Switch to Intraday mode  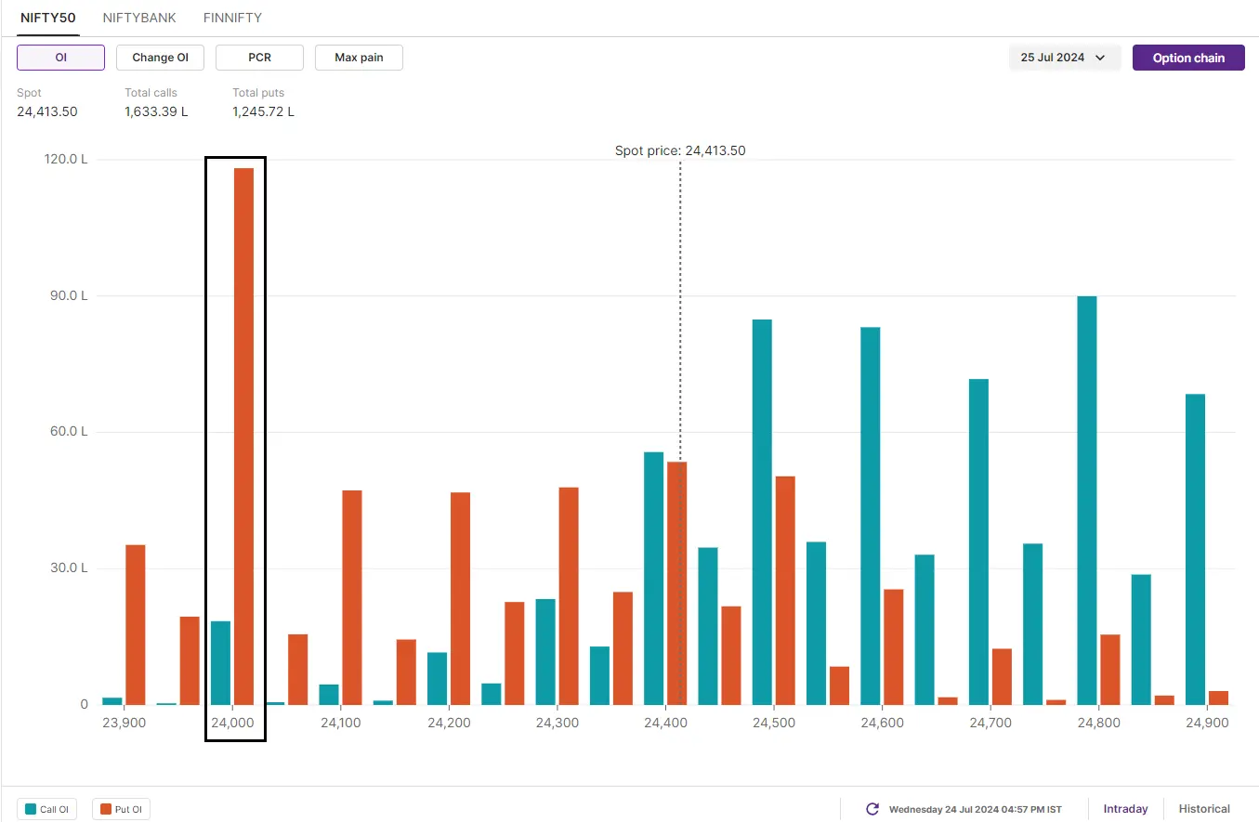(1125, 809)
